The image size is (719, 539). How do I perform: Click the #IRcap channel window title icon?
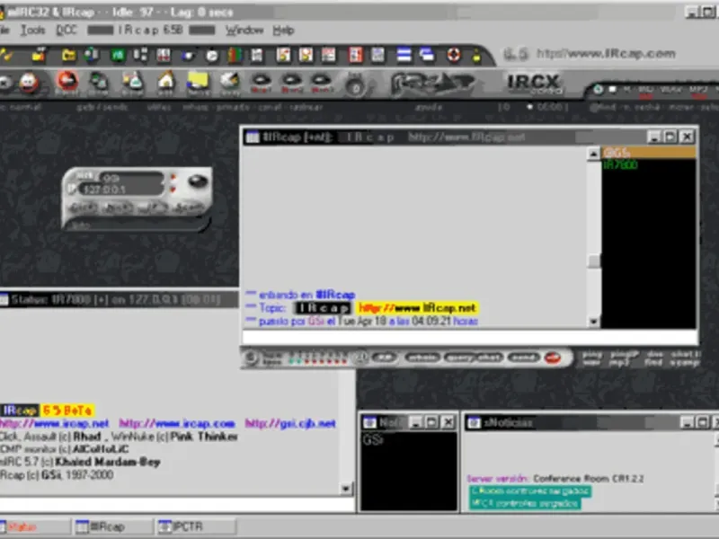[253, 137]
